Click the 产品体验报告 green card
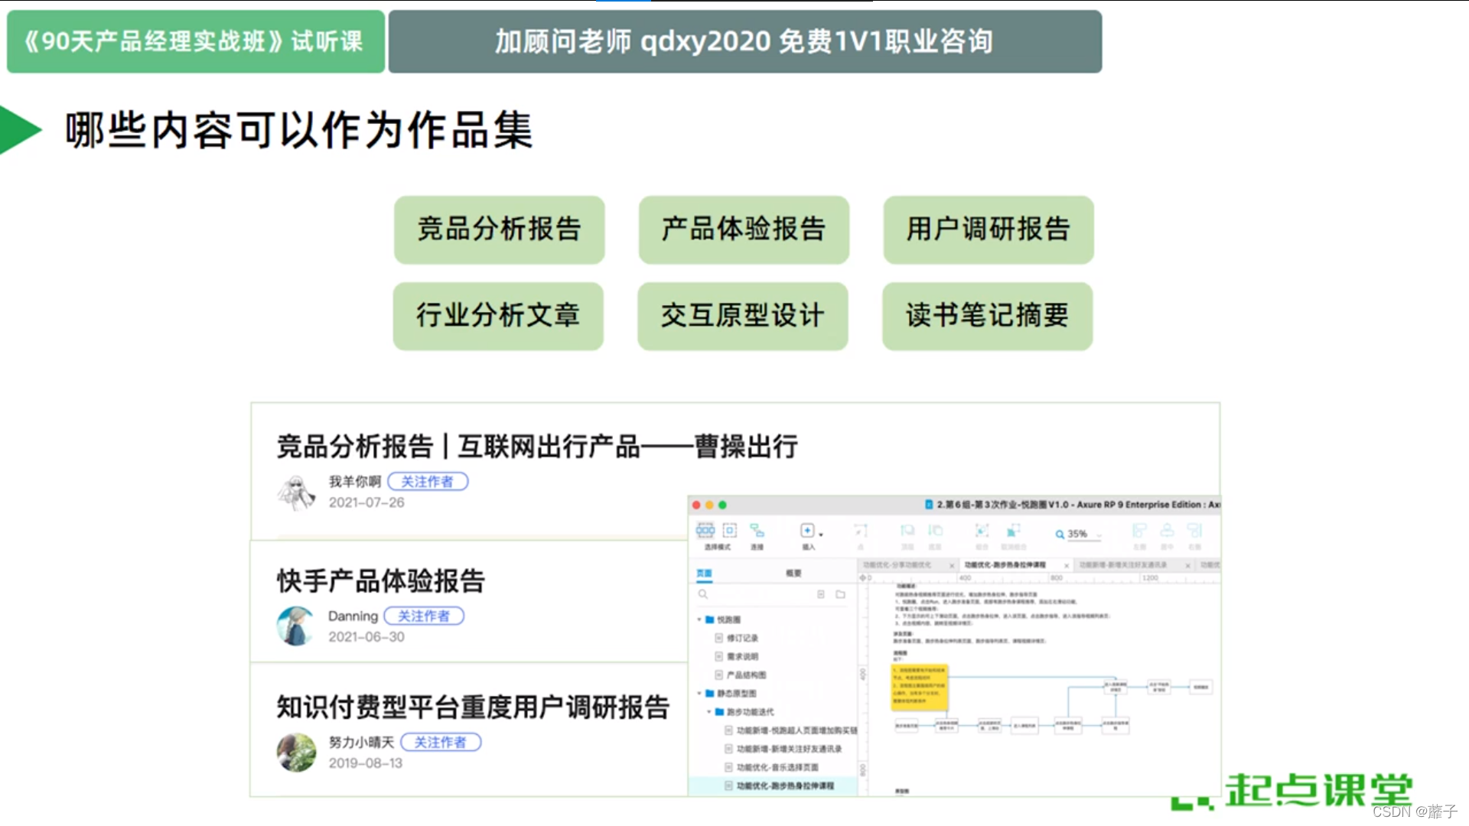 click(x=744, y=229)
